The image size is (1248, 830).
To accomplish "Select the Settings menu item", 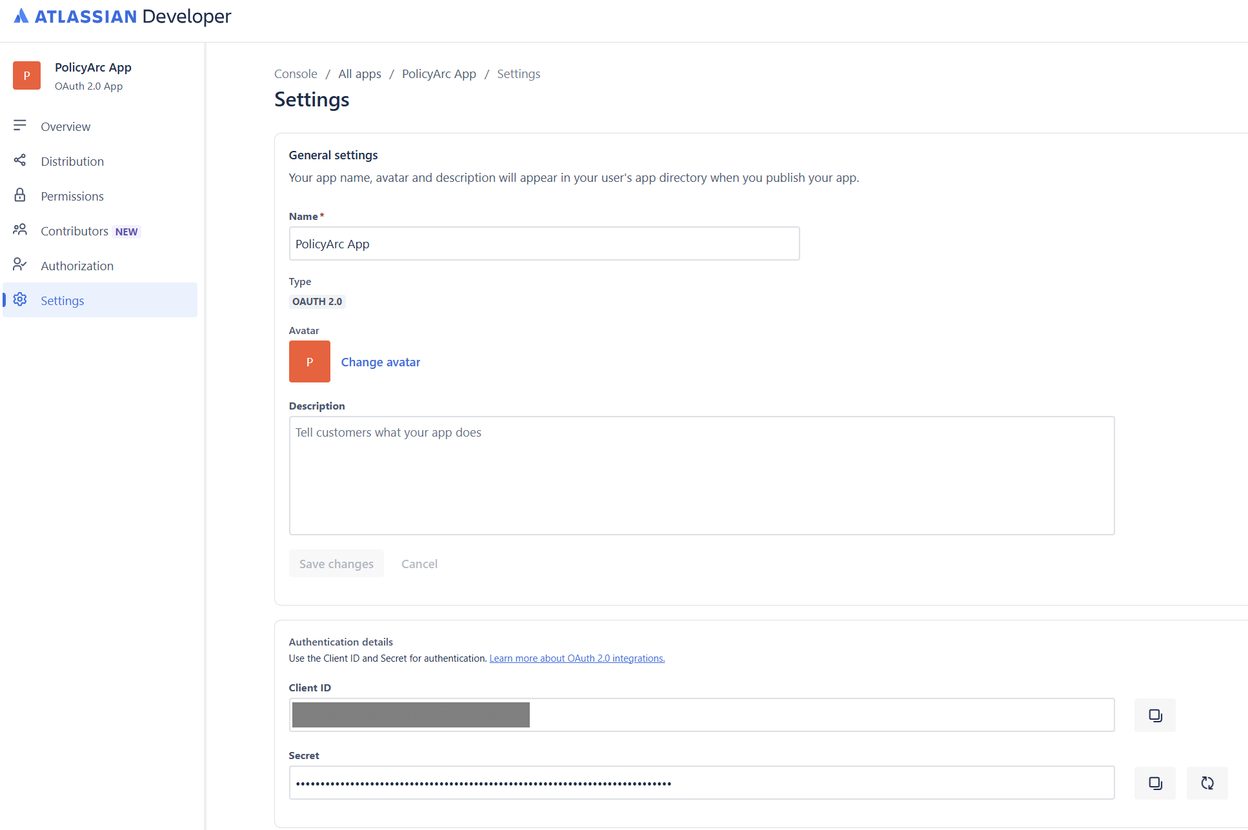I will (x=100, y=300).
